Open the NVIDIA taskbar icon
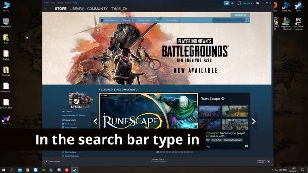This screenshot has height=173, width=308. (x=43, y=170)
